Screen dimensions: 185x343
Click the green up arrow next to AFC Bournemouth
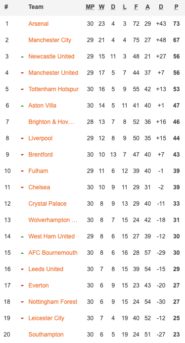coord(22,253)
